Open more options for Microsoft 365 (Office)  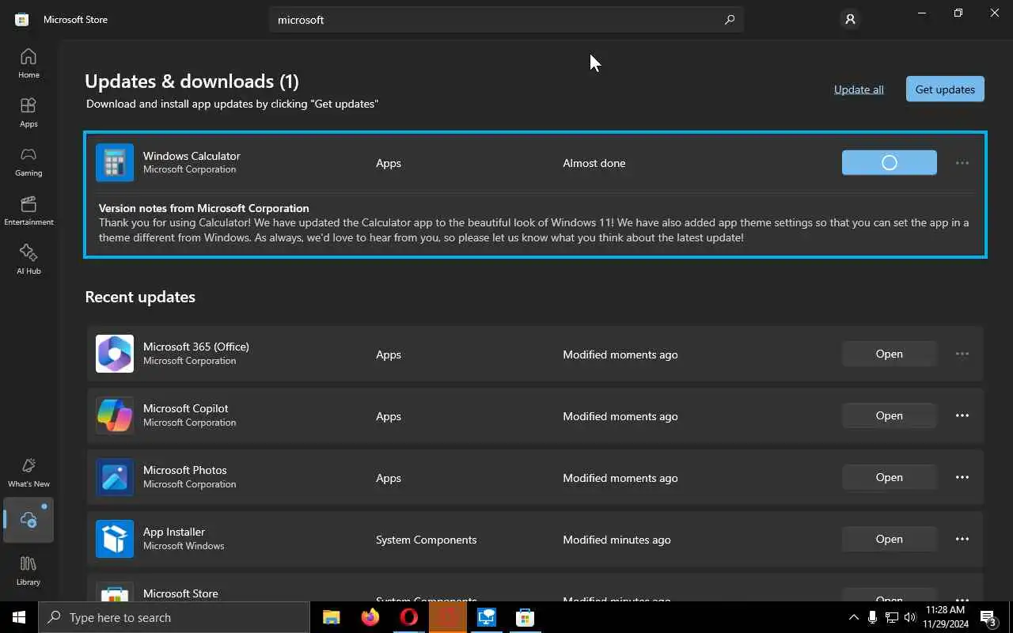(x=962, y=354)
